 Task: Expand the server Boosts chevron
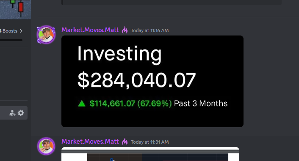tap(21, 31)
